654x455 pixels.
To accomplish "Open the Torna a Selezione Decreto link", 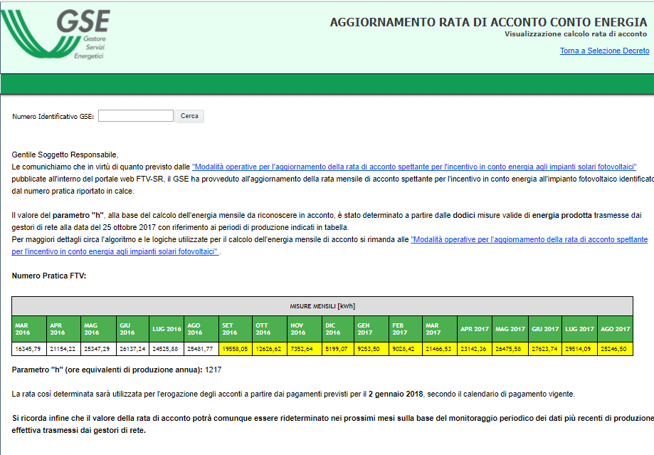I will pyautogui.click(x=604, y=51).
